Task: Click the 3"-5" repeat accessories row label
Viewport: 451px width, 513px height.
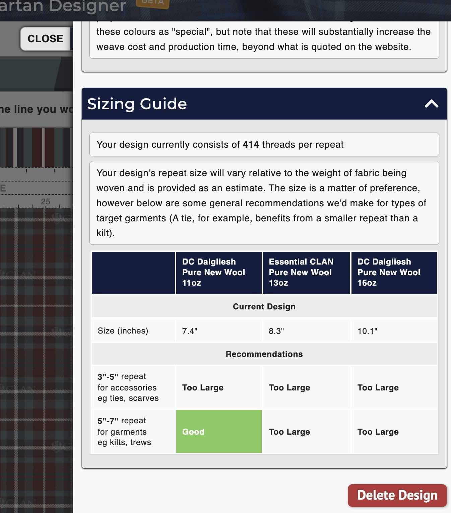Action: (127, 387)
